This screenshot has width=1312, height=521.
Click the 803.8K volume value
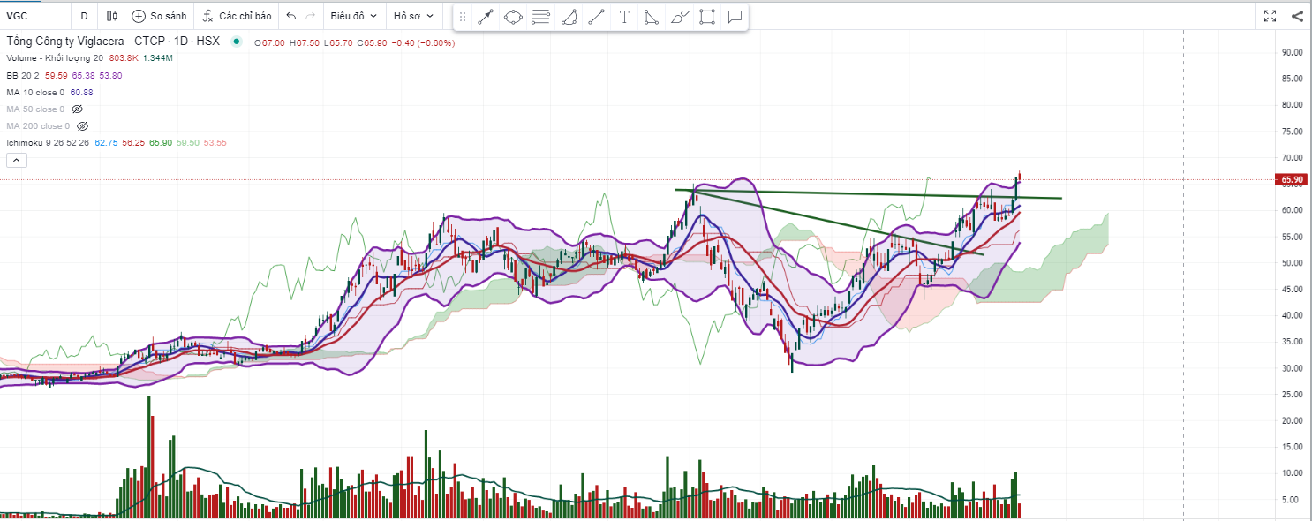[x=124, y=58]
